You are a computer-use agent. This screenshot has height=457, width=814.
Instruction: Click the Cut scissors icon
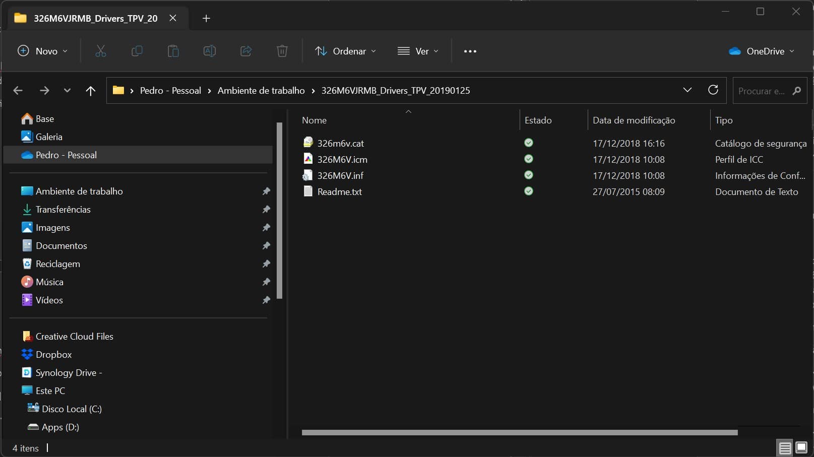[101, 51]
